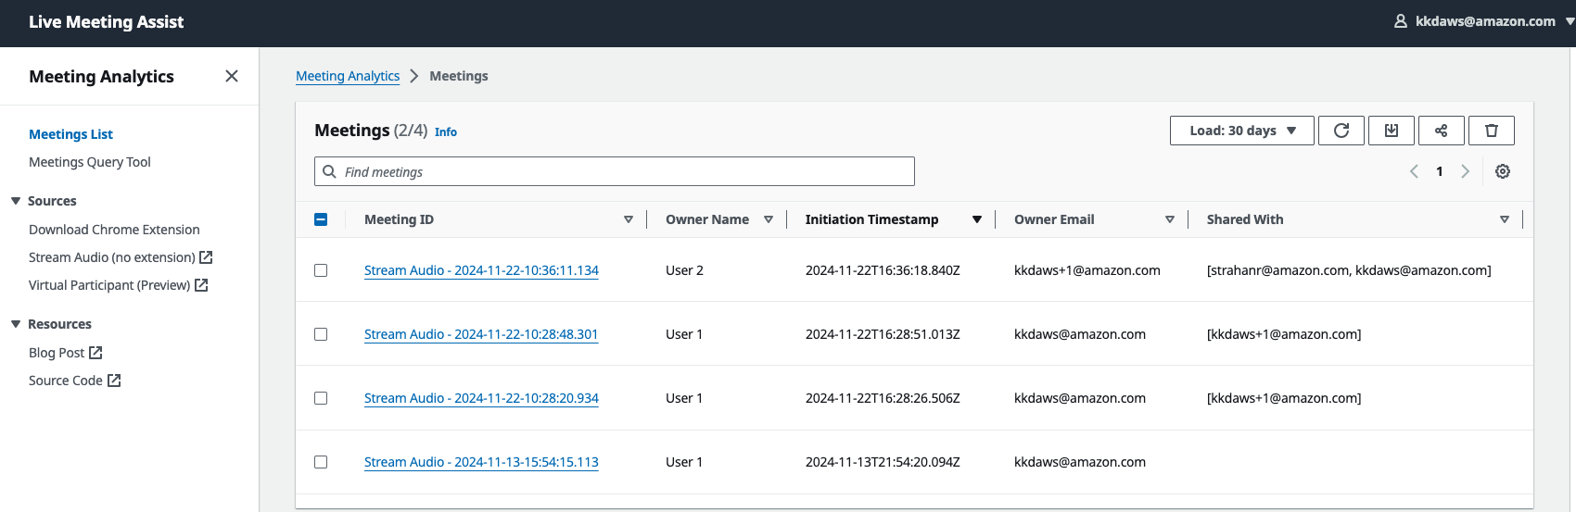
Task: Collapse the Resources sidebar section
Action: coord(16,324)
